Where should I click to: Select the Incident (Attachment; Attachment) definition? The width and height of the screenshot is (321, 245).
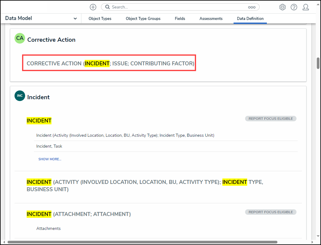pos(79,214)
